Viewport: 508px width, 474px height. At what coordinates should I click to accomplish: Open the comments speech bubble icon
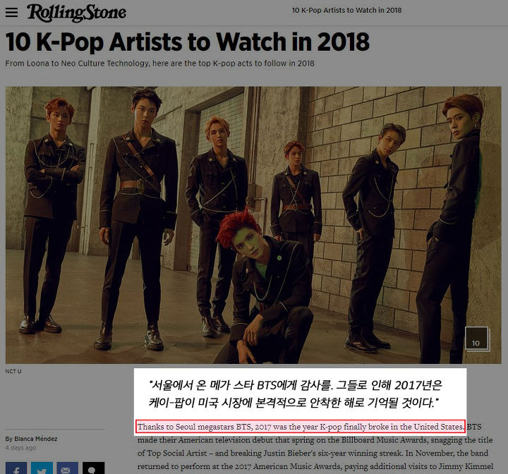coord(93,468)
